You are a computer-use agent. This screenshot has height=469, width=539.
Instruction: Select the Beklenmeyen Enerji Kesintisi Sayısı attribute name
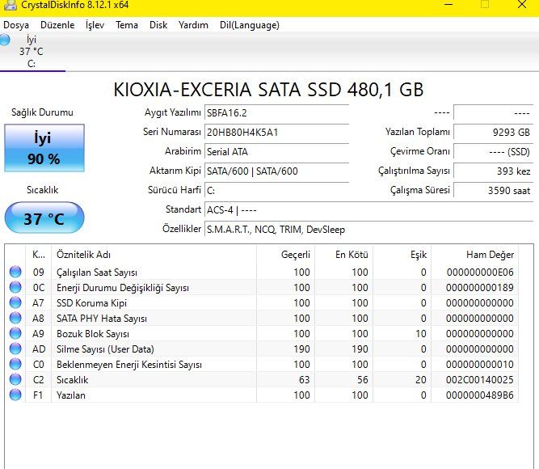(x=129, y=365)
